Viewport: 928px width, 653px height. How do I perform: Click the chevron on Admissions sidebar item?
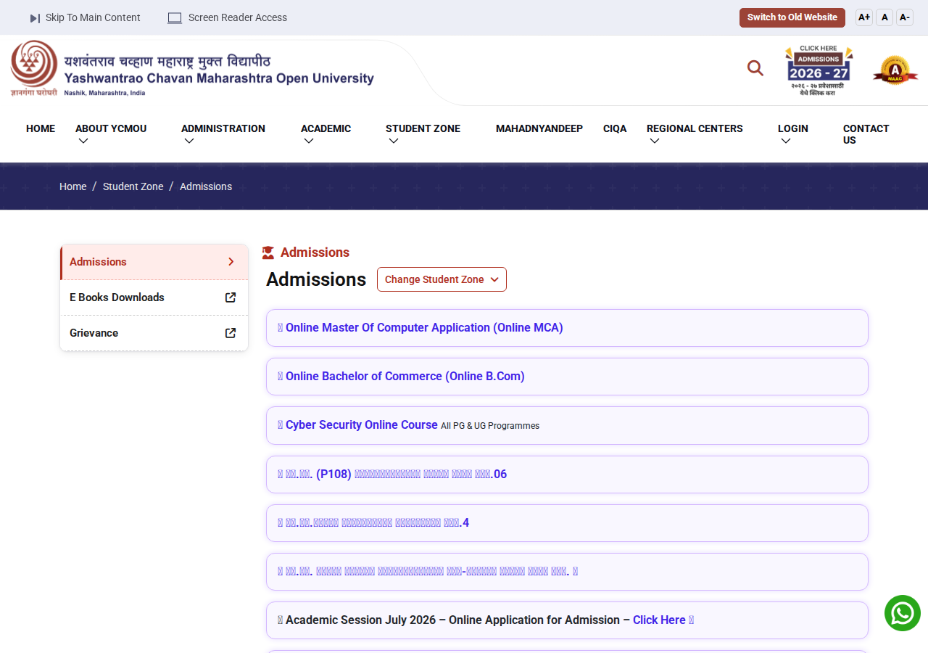pos(231,262)
